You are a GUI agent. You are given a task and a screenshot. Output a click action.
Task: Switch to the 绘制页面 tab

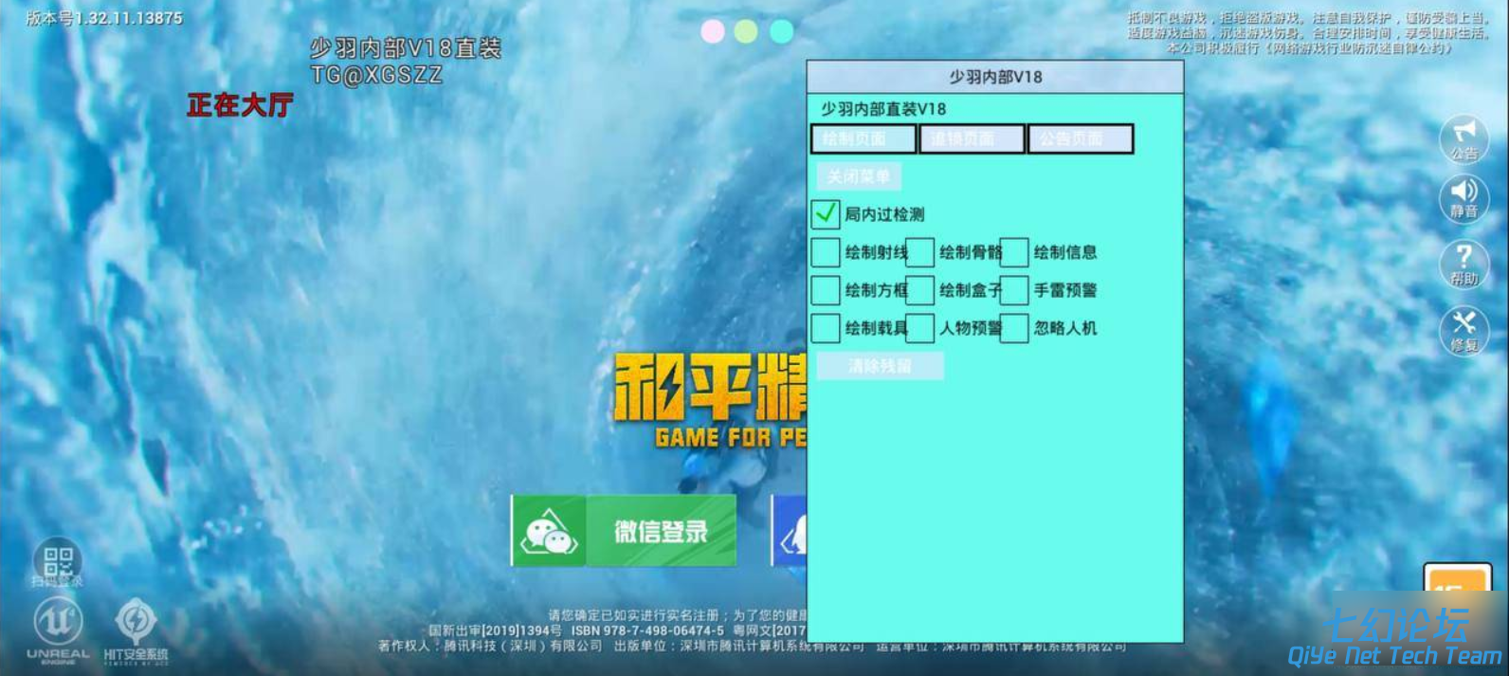[864, 139]
